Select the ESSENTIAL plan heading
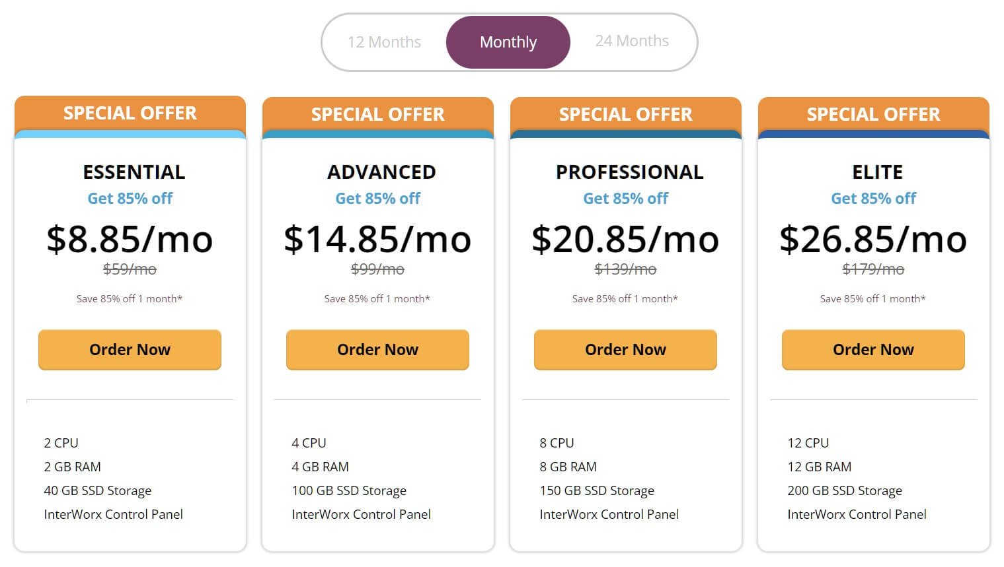Image resolution: width=1004 pixels, height=567 pixels. [x=134, y=172]
